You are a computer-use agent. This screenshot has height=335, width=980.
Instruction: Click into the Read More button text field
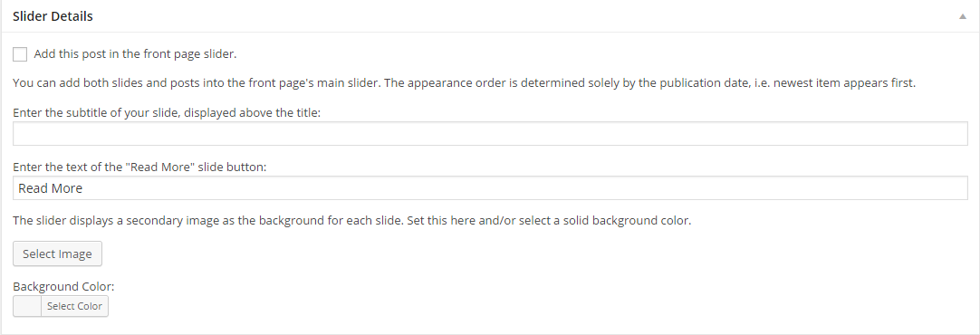tap(490, 188)
